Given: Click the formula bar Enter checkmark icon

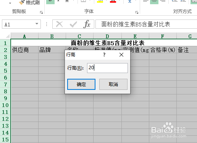Looking at the screenshot, I should coord(73,24).
